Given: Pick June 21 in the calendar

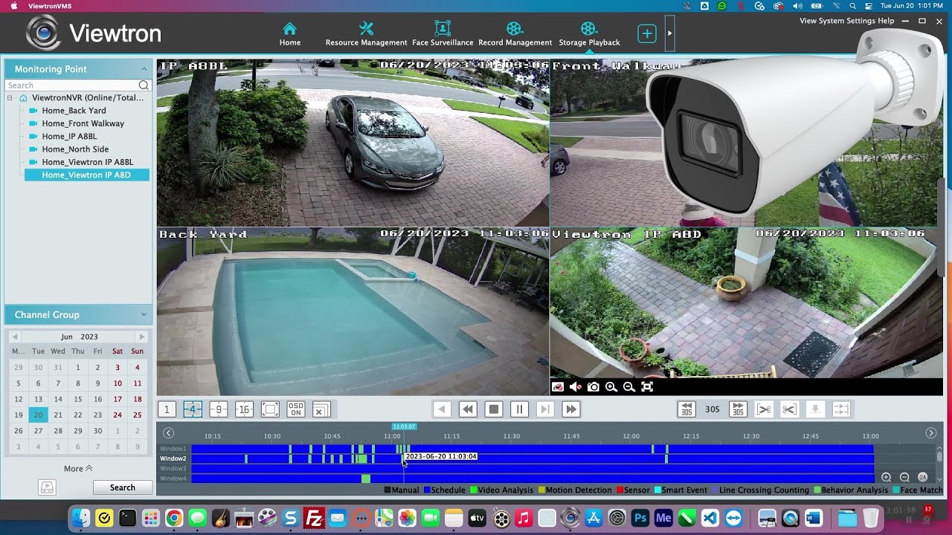Looking at the screenshot, I should [58, 415].
